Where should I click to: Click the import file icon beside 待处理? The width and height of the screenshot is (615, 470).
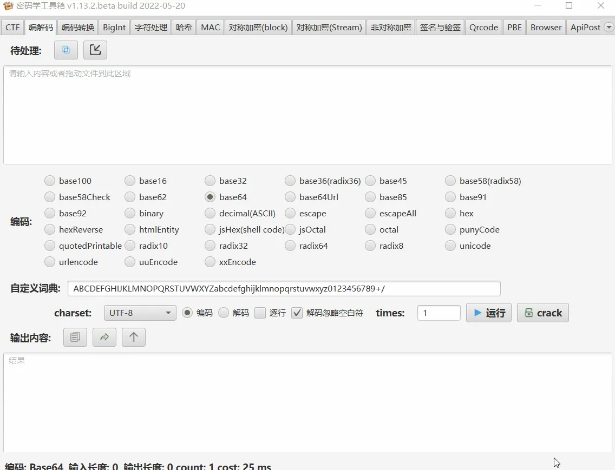(x=95, y=50)
